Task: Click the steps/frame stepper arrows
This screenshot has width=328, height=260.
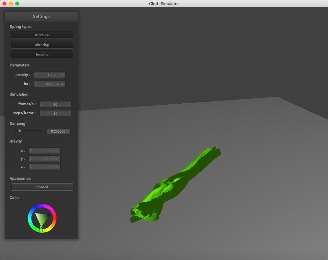Action: [42, 113]
